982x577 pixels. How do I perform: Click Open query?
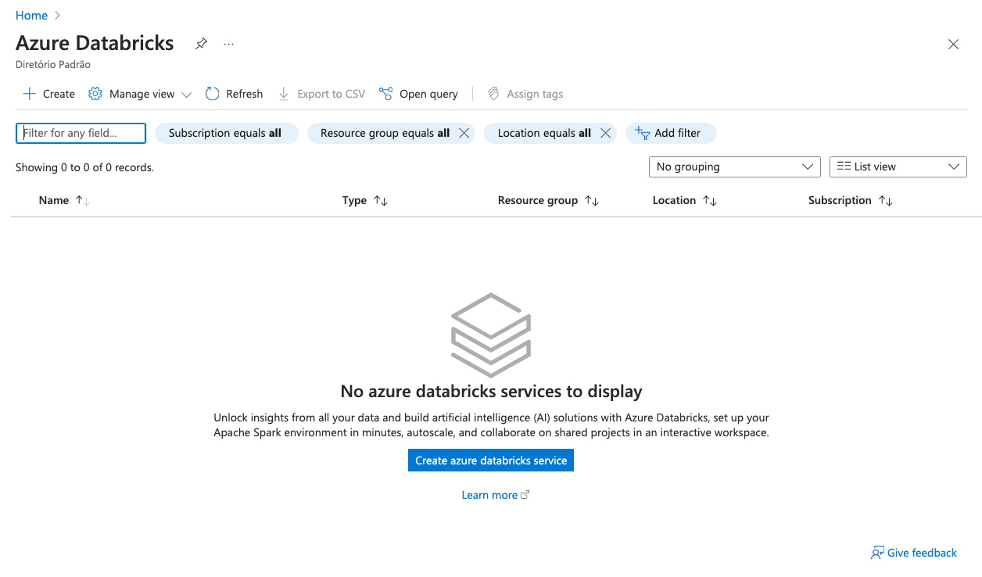click(x=418, y=94)
